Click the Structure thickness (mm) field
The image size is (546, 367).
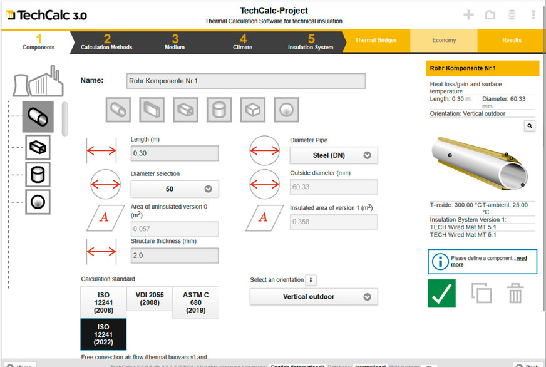175,256
